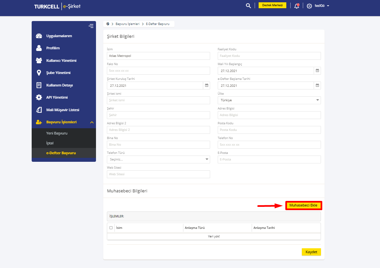380x268 pixels.
Task: Open Kullanım Detayı menu item
Action: [x=60, y=85]
